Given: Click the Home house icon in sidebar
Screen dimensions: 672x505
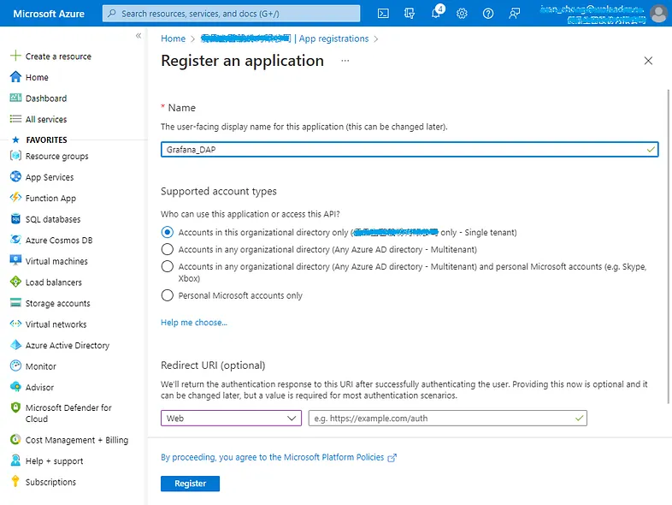Looking at the screenshot, I should [15, 77].
